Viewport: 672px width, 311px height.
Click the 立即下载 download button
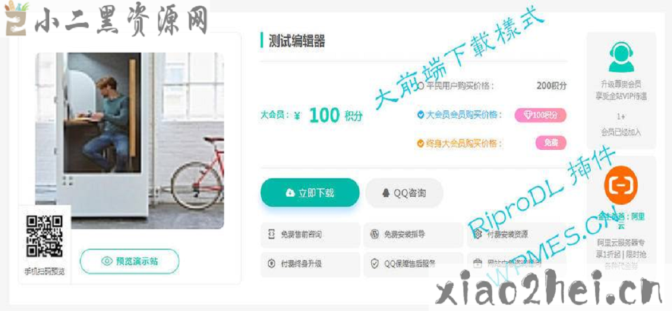pyautogui.click(x=310, y=193)
